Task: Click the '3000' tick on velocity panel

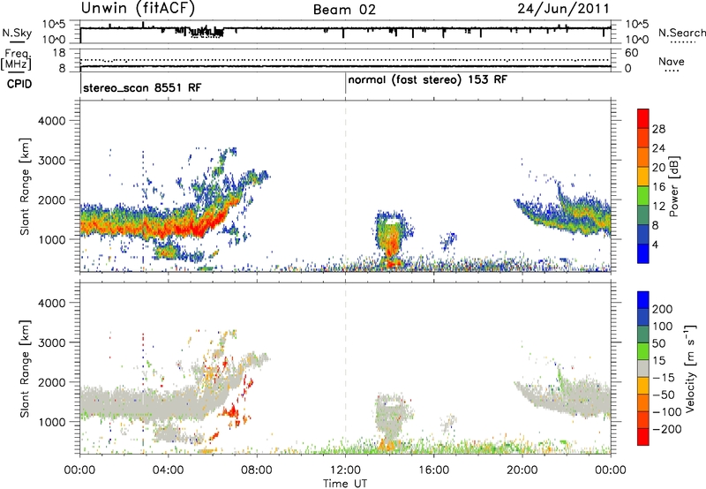Action: (52, 342)
